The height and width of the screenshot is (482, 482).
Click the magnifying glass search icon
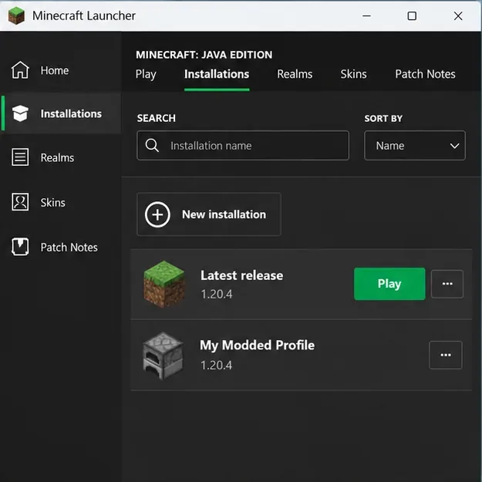click(152, 145)
